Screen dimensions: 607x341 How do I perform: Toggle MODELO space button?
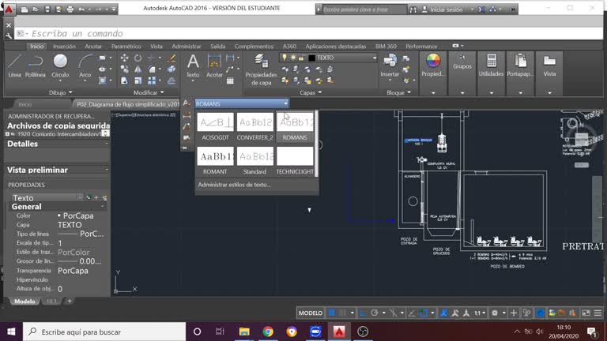[310, 313]
